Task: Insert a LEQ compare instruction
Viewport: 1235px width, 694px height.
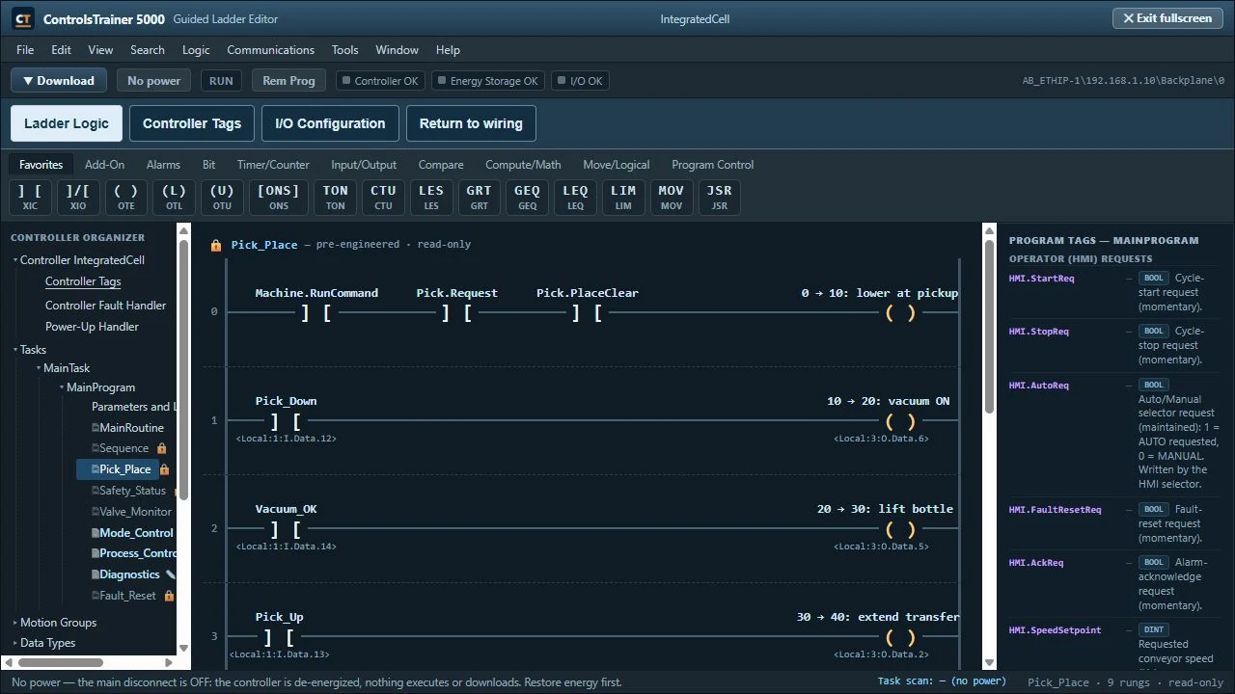Action: (576, 197)
